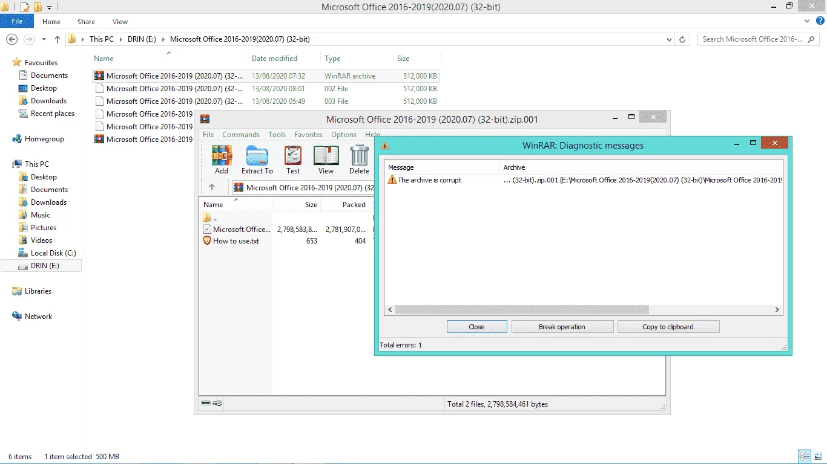Screen dimensions: 827x464
Task: Click the key icon in WinRAR status bar
Action: (218, 403)
